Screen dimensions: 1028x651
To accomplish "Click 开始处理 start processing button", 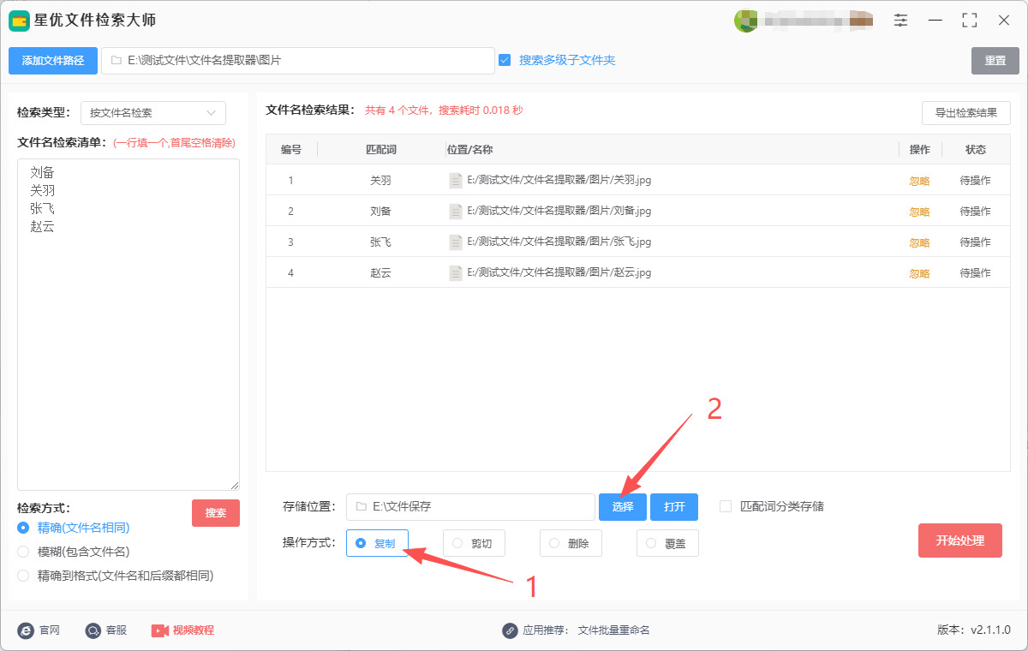I will 960,541.
